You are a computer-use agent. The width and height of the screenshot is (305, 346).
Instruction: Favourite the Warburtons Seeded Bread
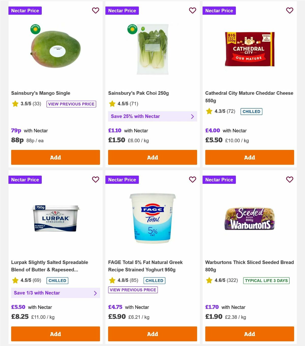pyautogui.click(x=289, y=179)
